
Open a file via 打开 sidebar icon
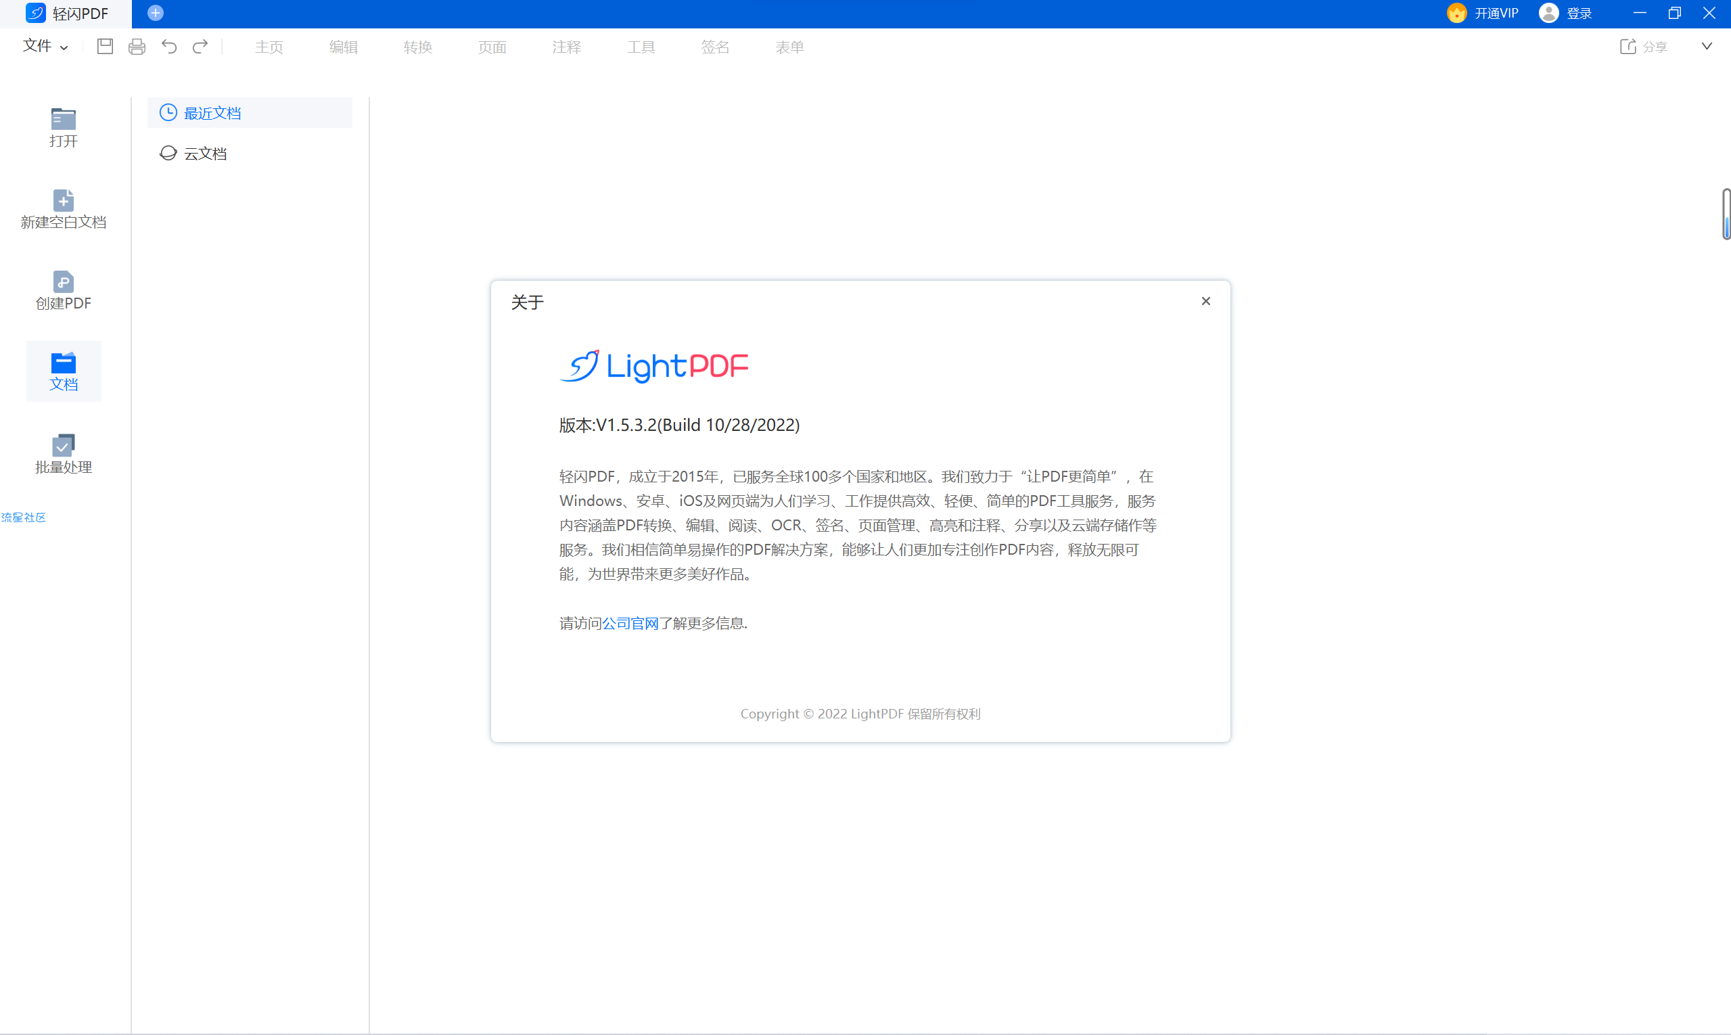coord(64,128)
